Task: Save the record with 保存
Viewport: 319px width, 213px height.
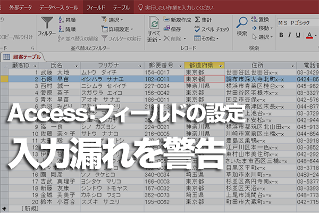Action: (x=172, y=29)
